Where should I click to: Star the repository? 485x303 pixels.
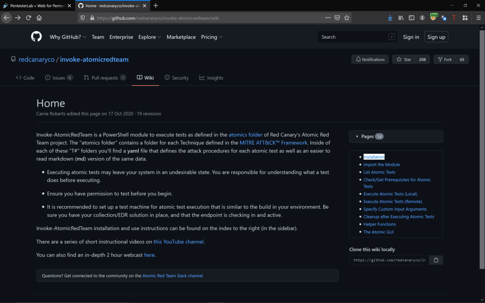coord(403,59)
